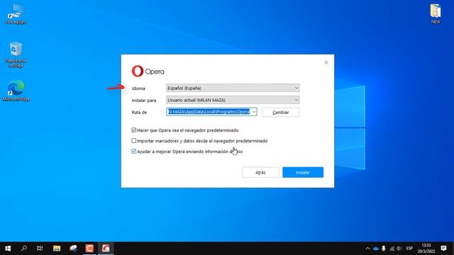Viewport: 454px width, 255px height.
Task: Click the microphone tray icon
Action: (x=384, y=249)
